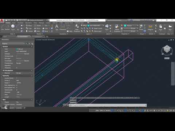
Task: Collapse the General section in Properties
Action: (x=32, y=47)
